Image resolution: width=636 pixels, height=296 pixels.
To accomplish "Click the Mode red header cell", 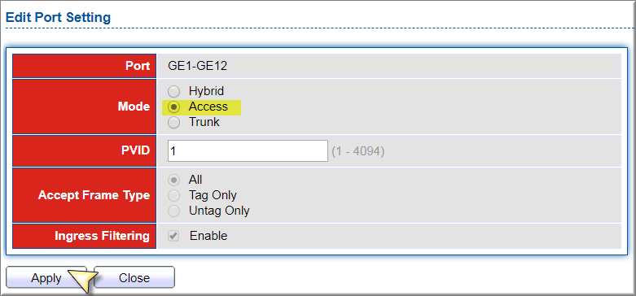I will [84, 107].
